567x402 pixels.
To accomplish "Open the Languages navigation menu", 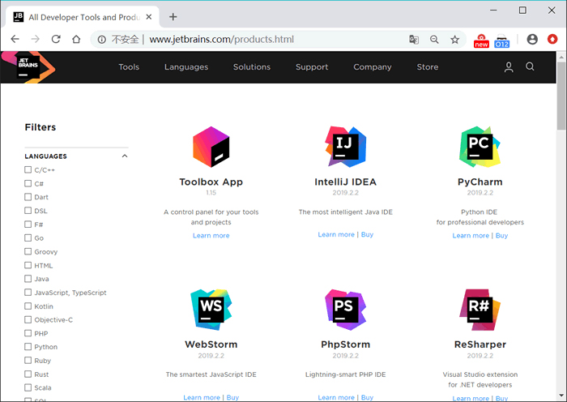I will pyautogui.click(x=185, y=67).
